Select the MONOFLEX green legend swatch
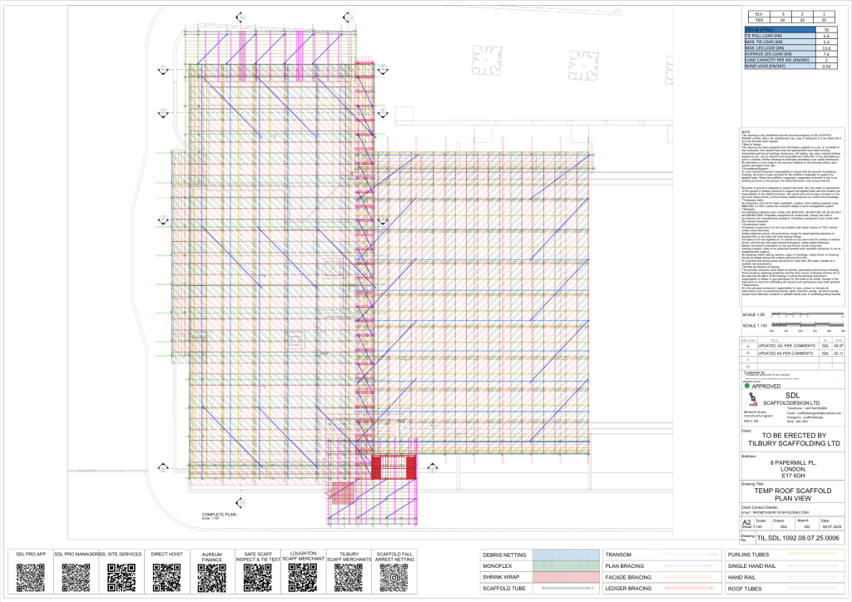852x602 pixels. (566, 566)
